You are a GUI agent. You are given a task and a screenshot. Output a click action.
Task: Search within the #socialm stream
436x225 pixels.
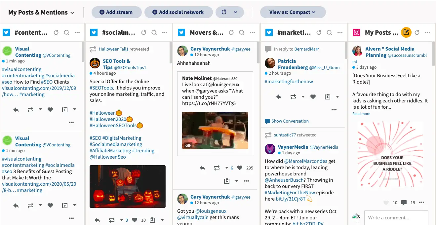pyautogui.click(x=154, y=32)
